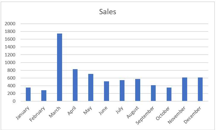This screenshot has height=130, width=216.
Task: Select the June bar
Action: (106, 91)
